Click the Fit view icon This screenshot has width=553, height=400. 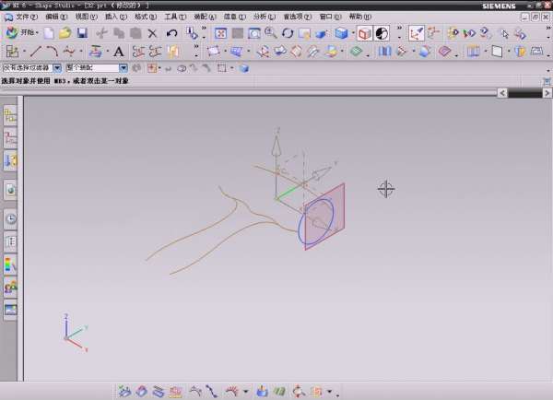pos(220,33)
